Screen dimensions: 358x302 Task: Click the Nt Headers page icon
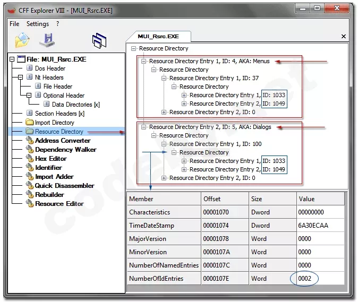[29, 77]
